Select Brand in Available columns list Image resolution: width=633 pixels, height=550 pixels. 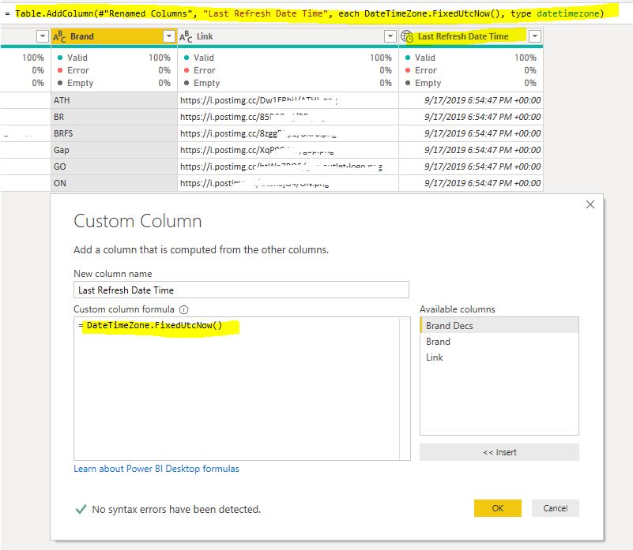pos(499,342)
